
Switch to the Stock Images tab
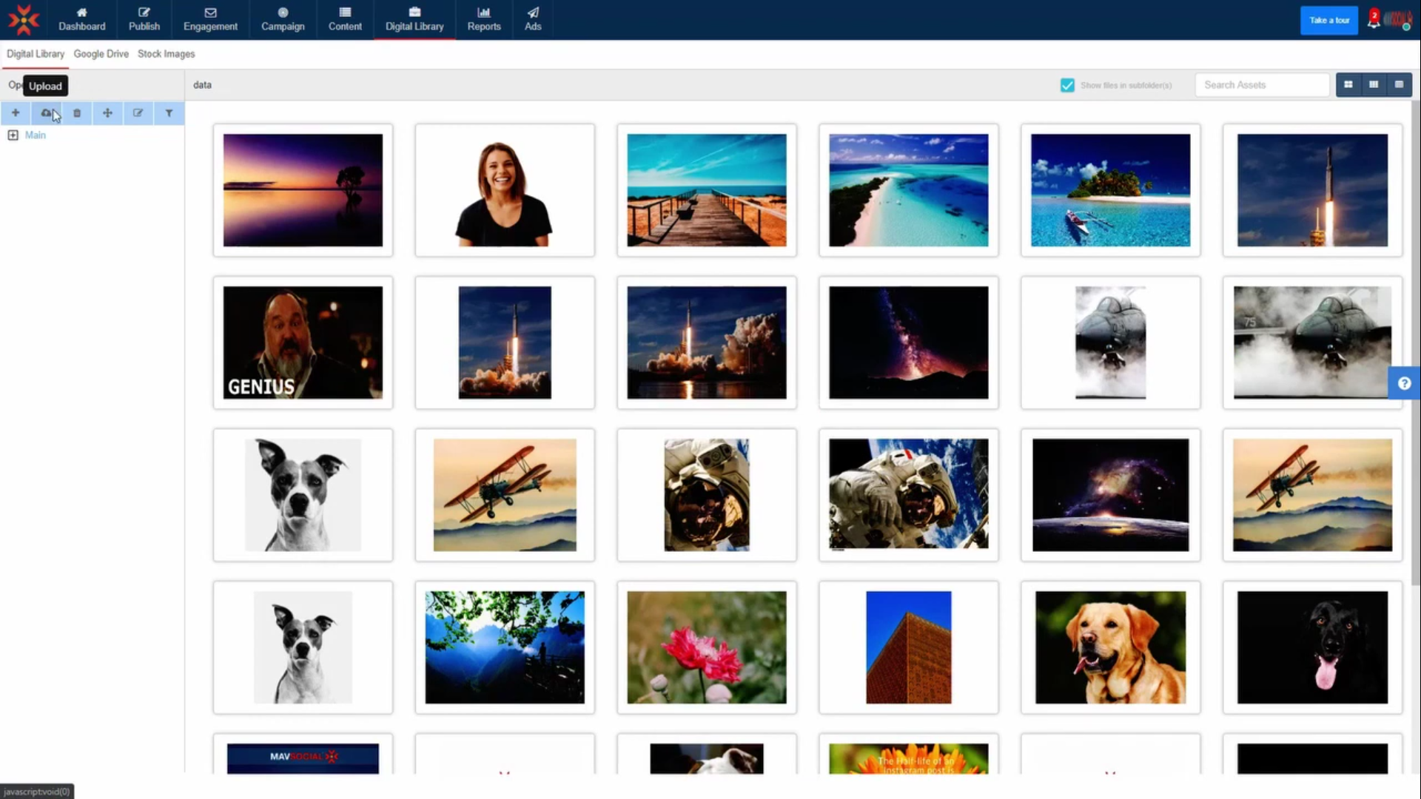pos(166,54)
